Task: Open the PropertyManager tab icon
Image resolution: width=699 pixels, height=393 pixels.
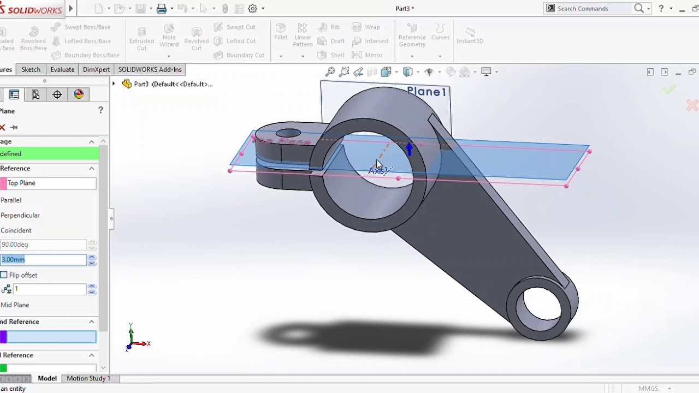Action: tap(14, 94)
